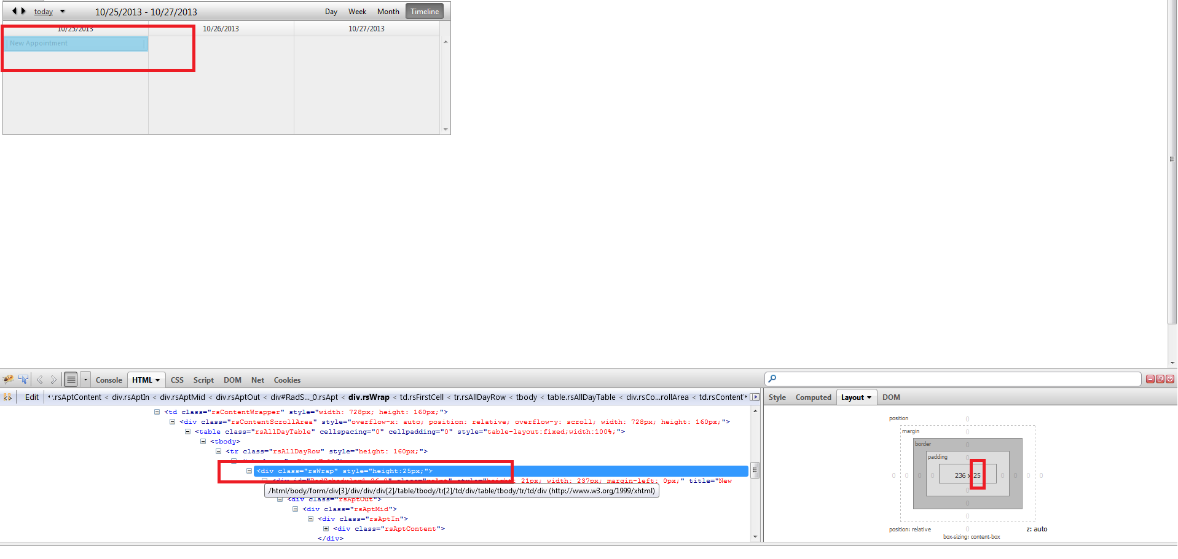Go to previous period in scheduler
Image resolution: width=1178 pixels, height=559 pixels.
point(14,11)
